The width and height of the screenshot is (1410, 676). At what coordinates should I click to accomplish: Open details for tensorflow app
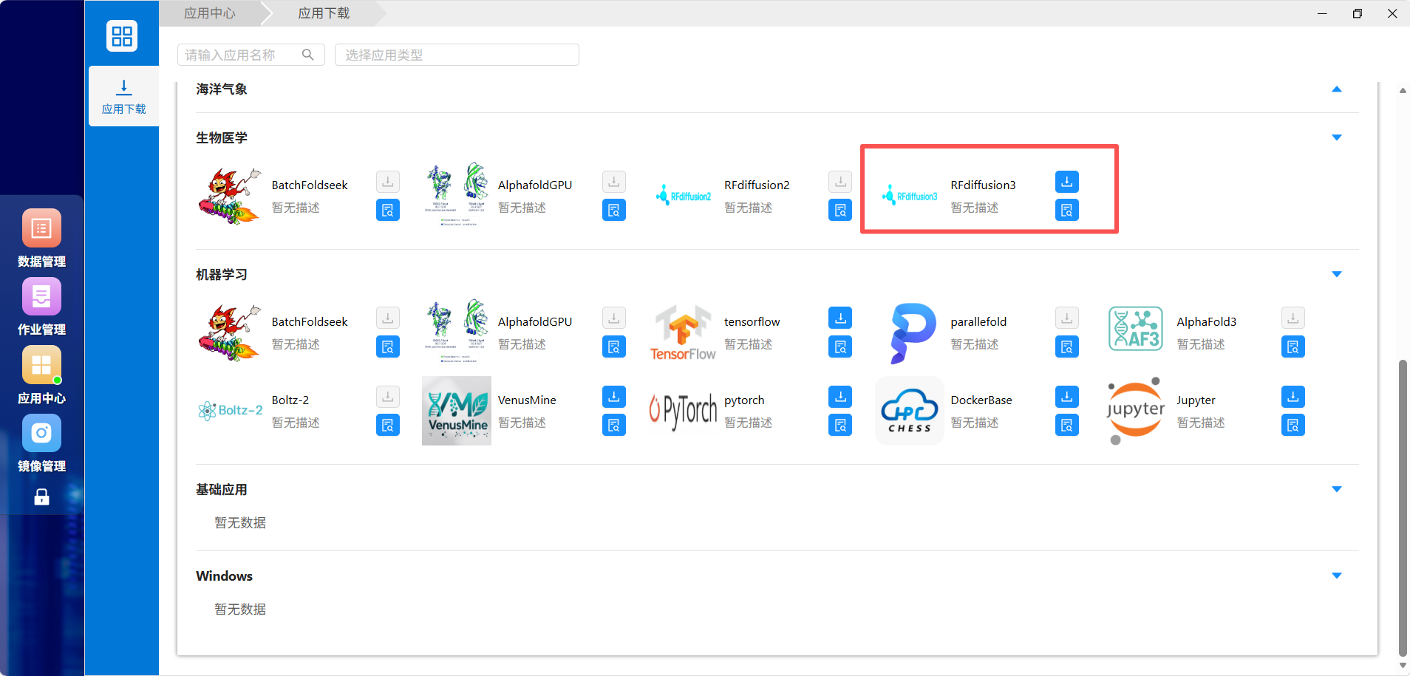(840, 347)
